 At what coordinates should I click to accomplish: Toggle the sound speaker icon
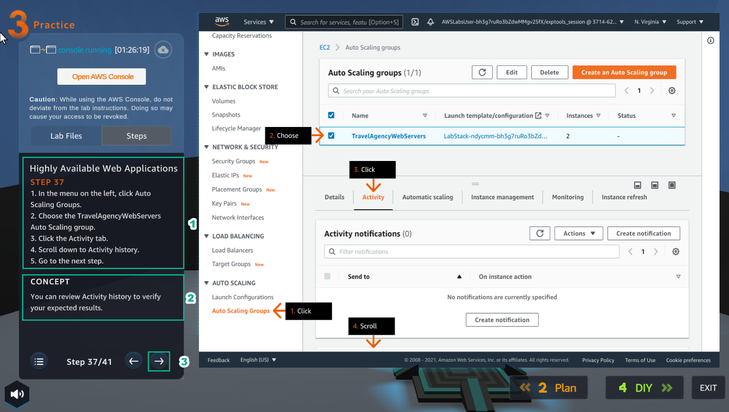17,394
